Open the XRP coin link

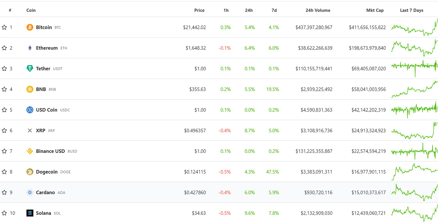[41, 131]
